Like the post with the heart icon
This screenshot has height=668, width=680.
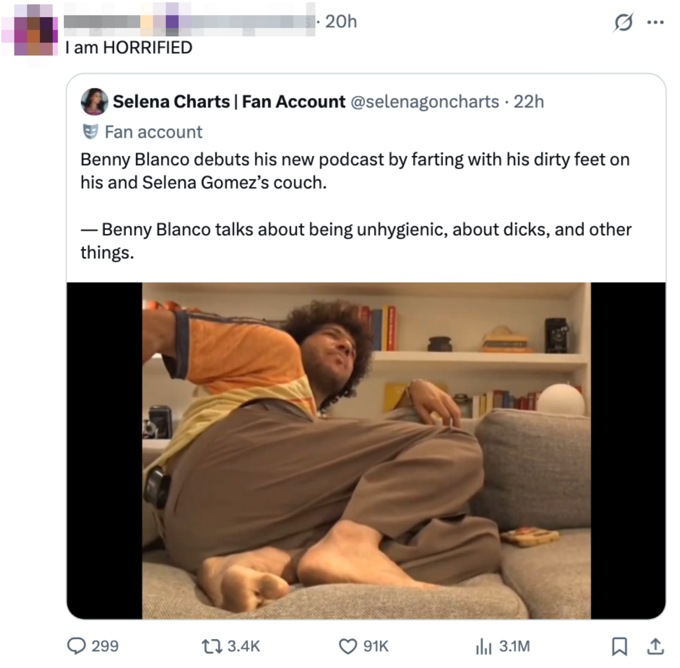click(x=347, y=646)
